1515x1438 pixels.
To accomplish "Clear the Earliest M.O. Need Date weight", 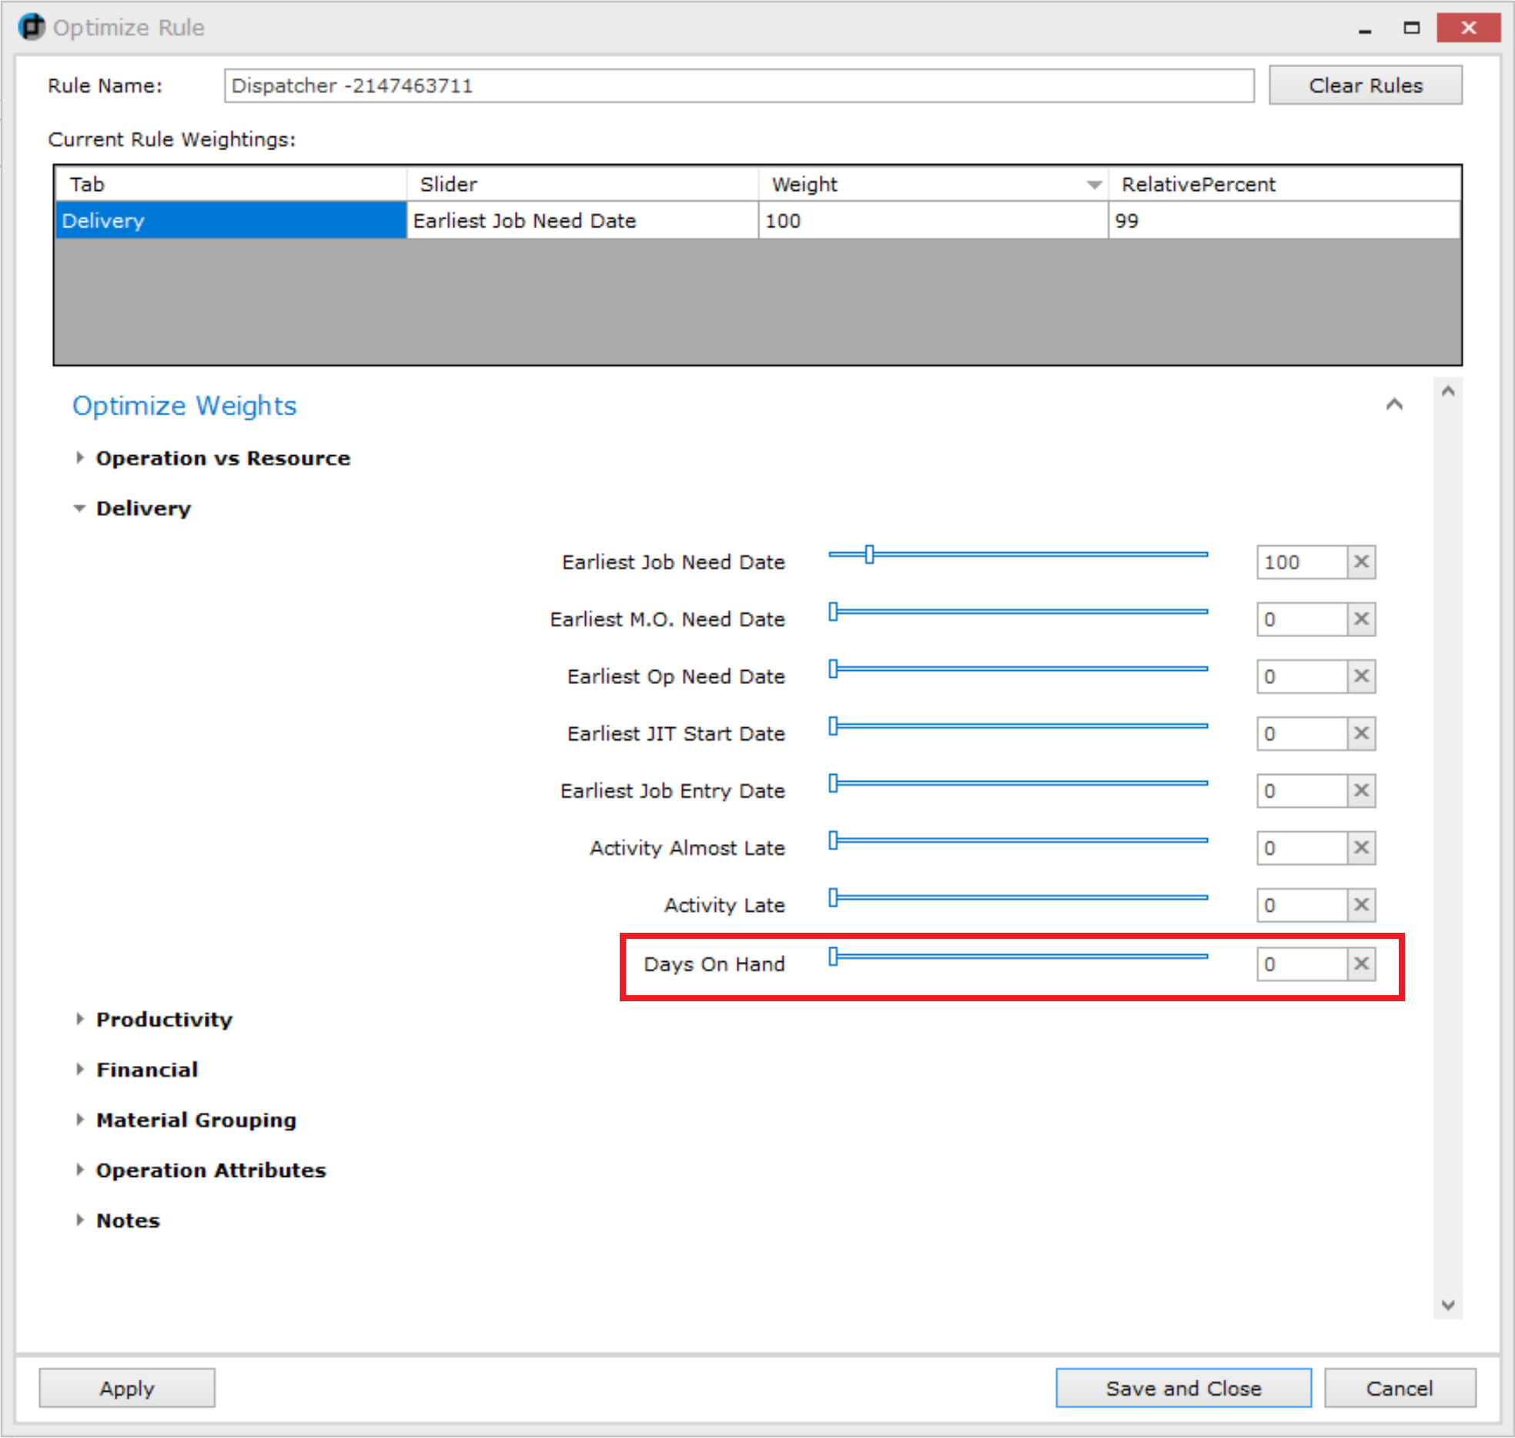I will pyautogui.click(x=1361, y=618).
